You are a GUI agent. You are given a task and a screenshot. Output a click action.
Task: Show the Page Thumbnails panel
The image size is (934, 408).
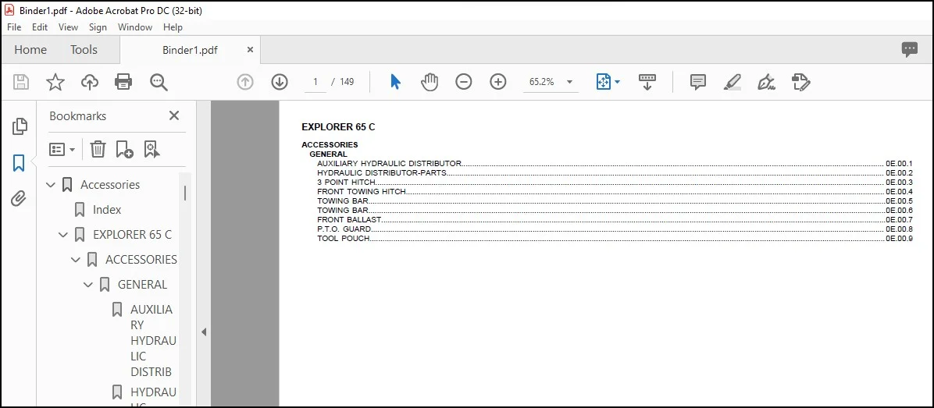point(19,126)
